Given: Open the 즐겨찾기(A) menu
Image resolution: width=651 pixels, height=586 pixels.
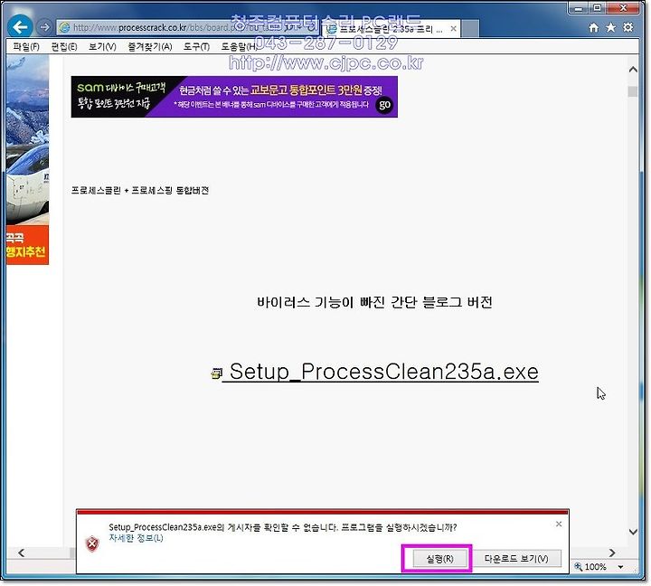Looking at the screenshot, I should [x=150, y=46].
